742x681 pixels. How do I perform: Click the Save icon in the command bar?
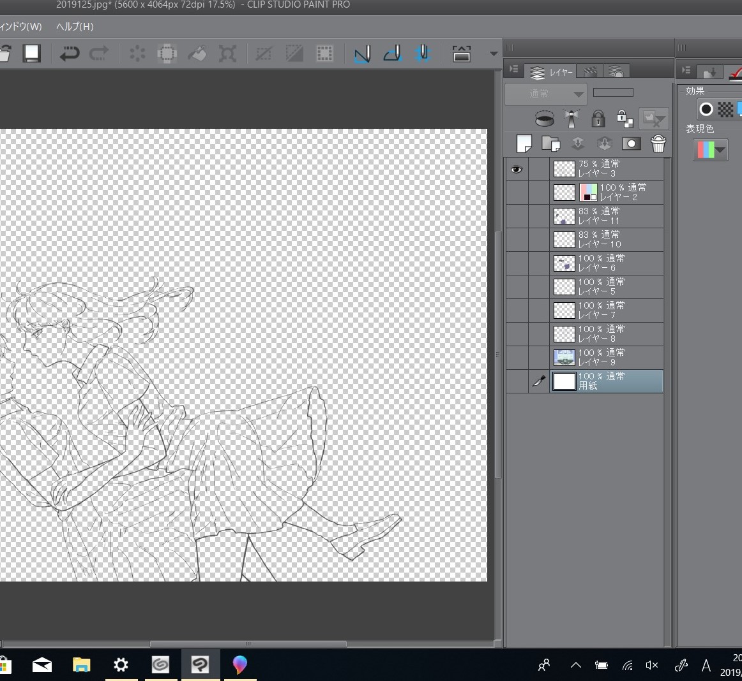(31, 54)
